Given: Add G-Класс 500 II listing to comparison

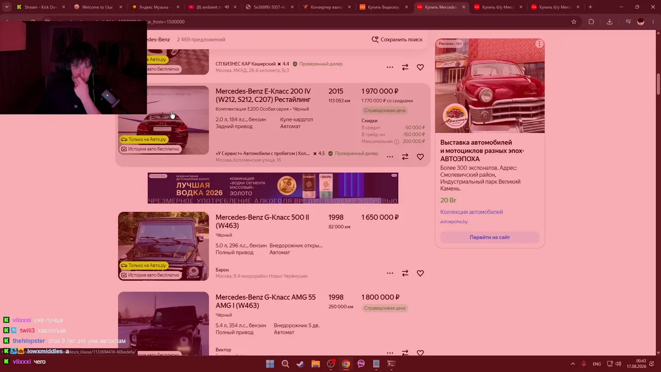Looking at the screenshot, I should [x=405, y=273].
